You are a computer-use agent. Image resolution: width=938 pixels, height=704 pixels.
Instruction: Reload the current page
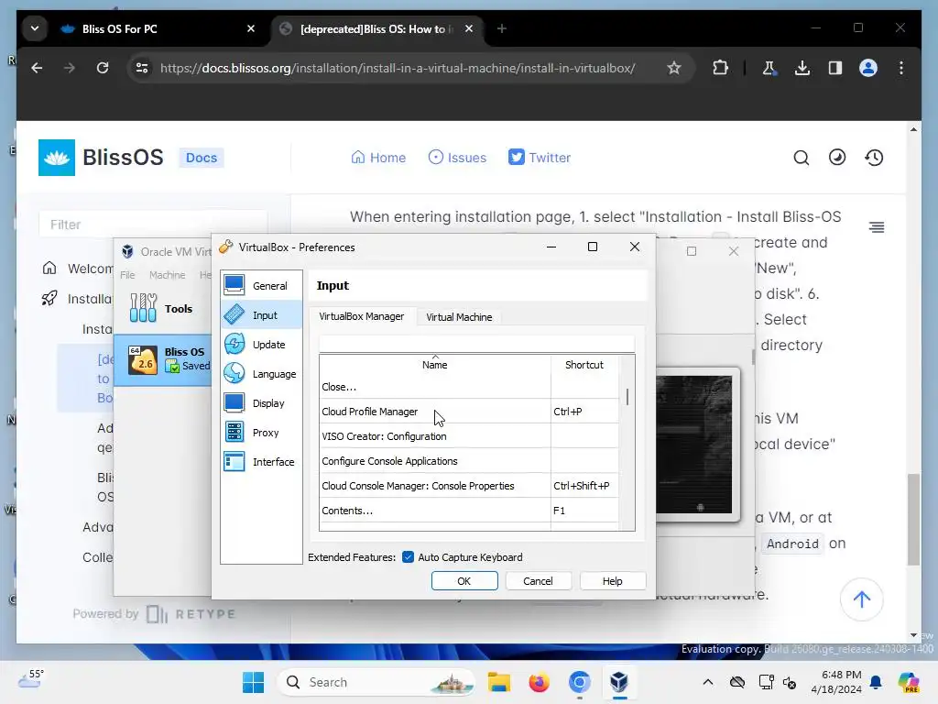click(x=103, y=68)
